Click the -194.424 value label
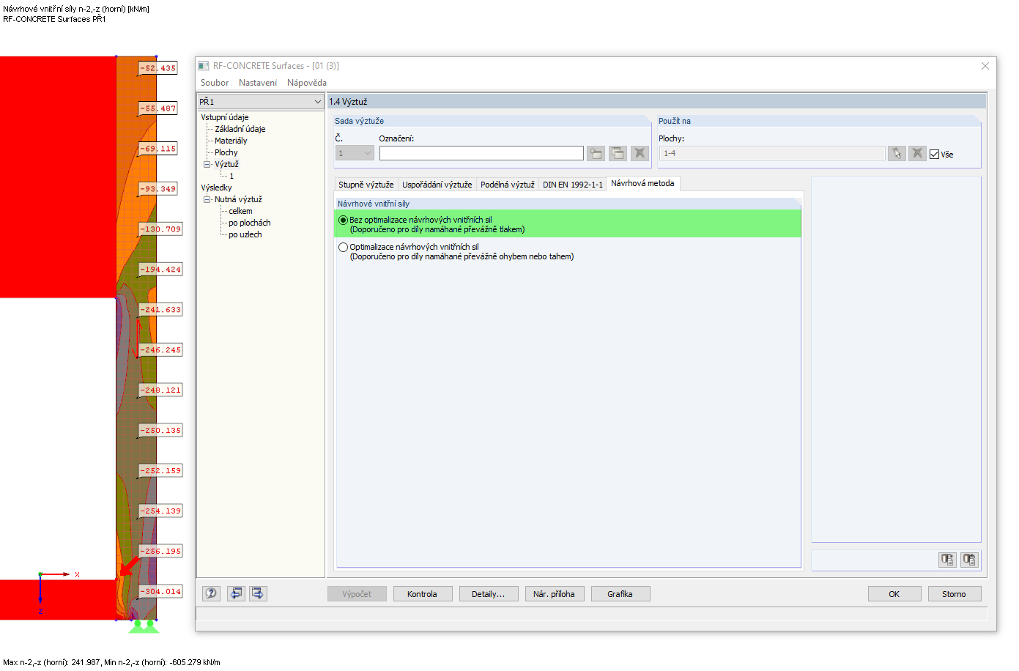Screen dimensions: 1019x671 point(160,270)
